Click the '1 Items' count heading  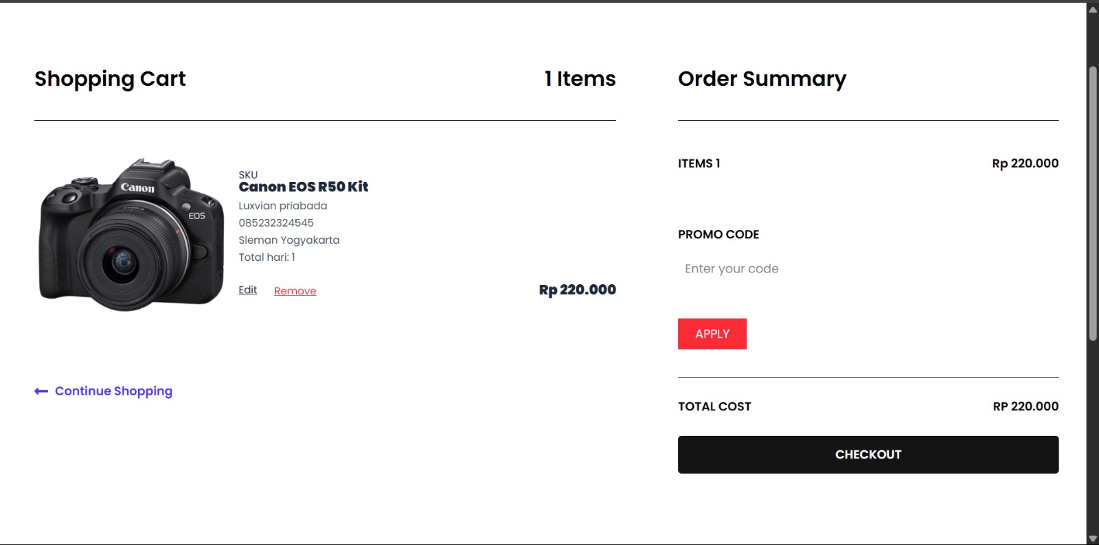580,79
